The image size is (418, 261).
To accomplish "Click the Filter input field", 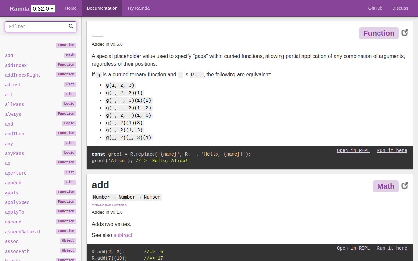I will pos(40,27).
